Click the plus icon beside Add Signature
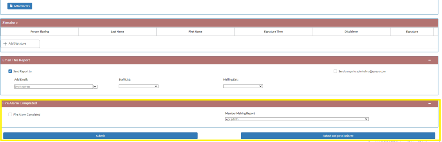This screenshot has width=442, height=142. [5, 44]
